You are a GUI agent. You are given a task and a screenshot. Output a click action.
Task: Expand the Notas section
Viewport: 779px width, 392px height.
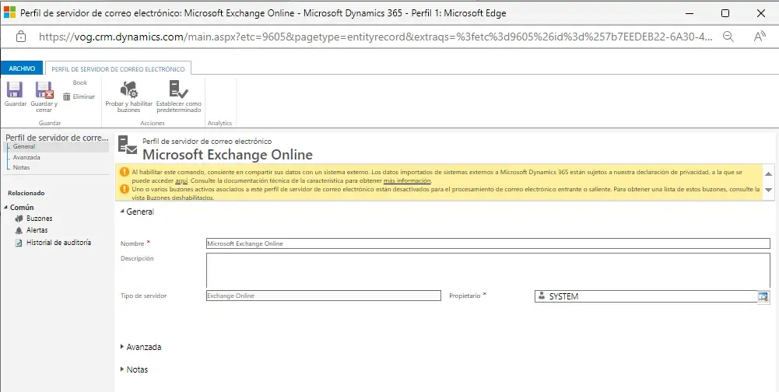point(122,369)
